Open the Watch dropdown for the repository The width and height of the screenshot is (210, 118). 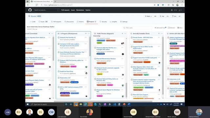pyautogui.click(x=148, y=16)
